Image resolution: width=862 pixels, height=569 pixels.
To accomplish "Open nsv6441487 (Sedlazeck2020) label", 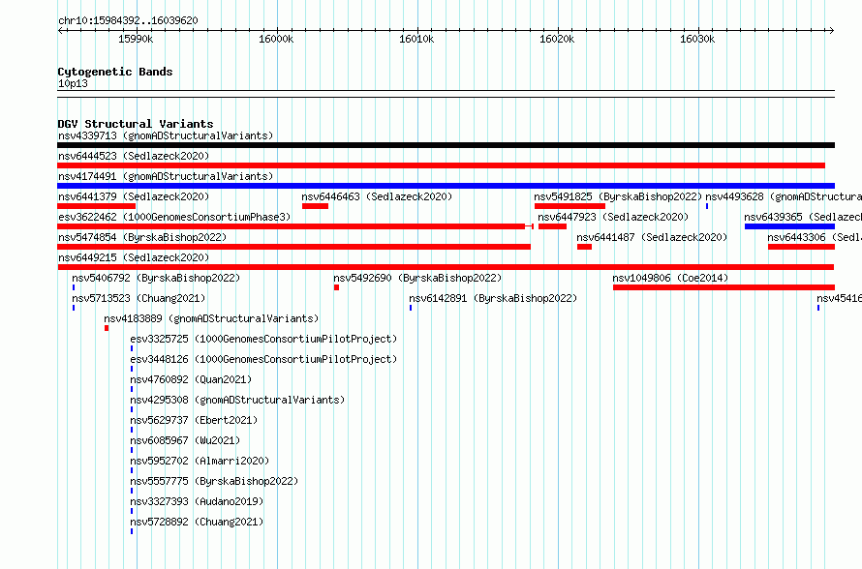I will click(652, 237).
